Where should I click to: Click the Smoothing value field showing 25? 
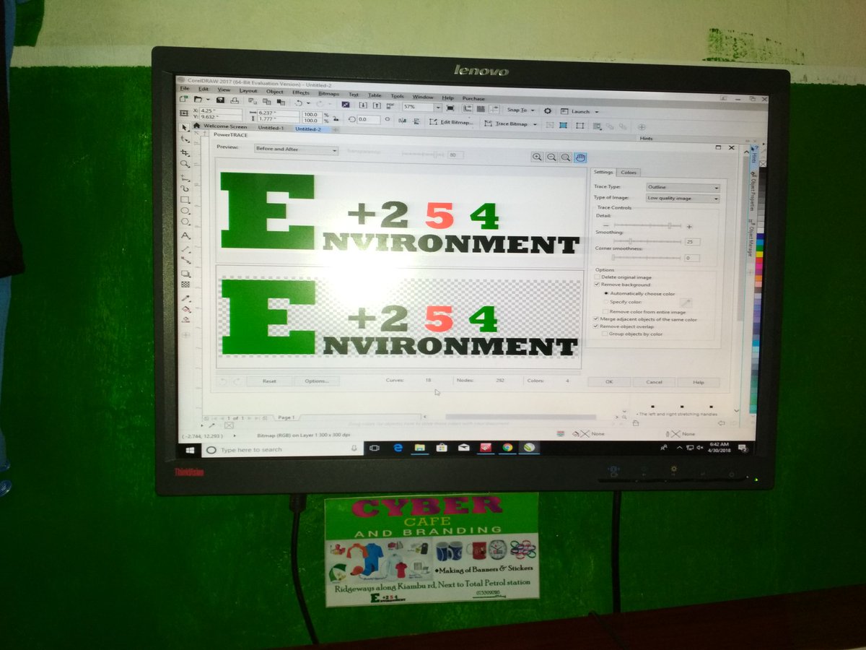click(692, 242)
